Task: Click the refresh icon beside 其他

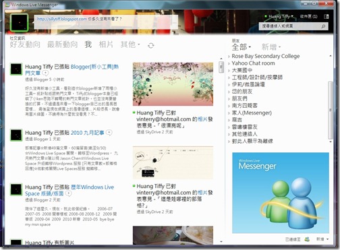Action: [151, 46]
